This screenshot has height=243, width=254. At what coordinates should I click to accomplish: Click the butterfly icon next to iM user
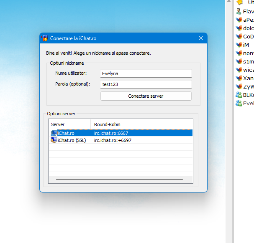[239, 45]
